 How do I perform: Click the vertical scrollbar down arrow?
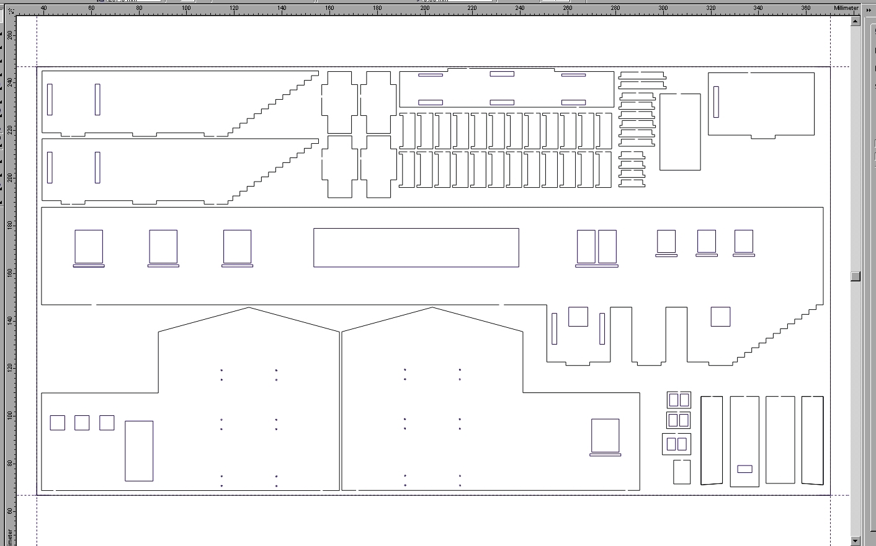click(x=856, y=540)
